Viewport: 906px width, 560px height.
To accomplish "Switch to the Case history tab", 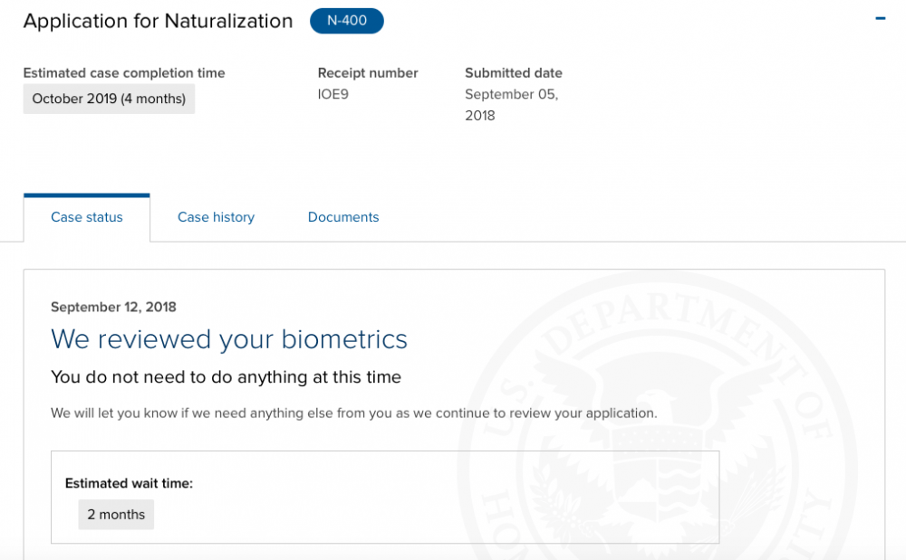I will point(216,217).
